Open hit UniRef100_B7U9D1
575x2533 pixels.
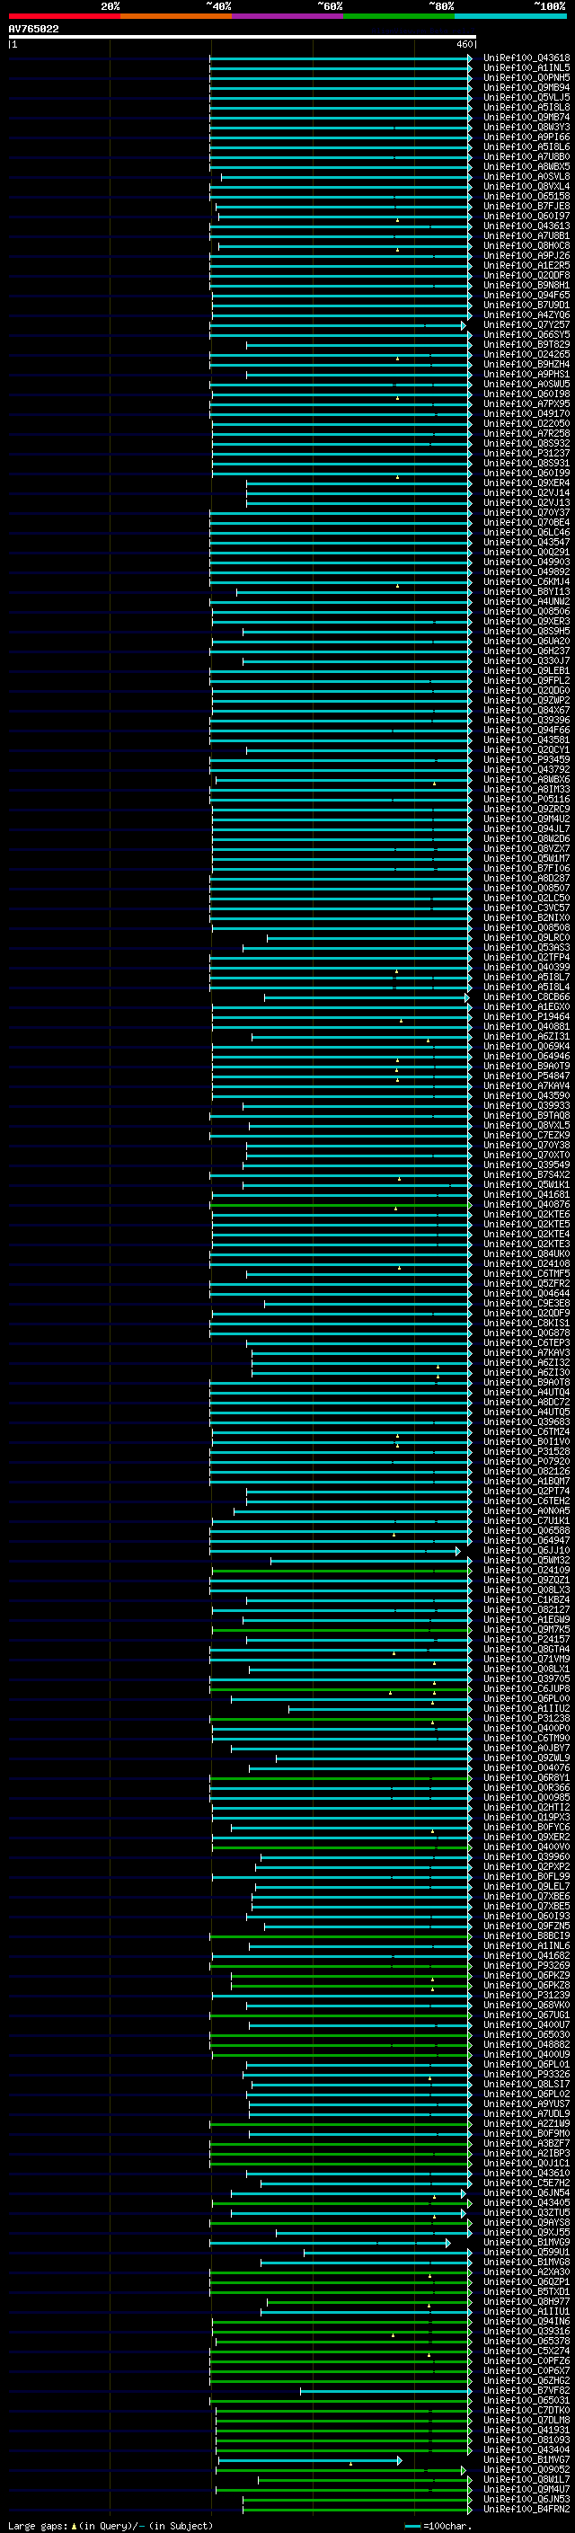coord(526,305)
